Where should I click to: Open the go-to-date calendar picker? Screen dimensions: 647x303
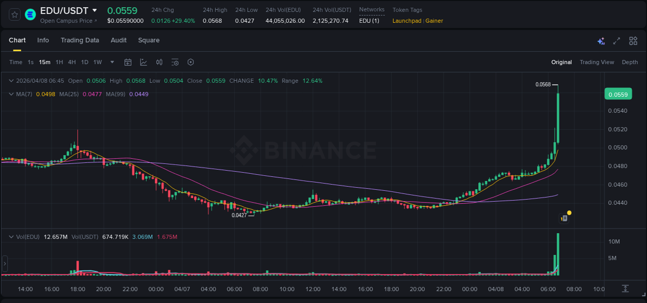(x=128, y=62)
